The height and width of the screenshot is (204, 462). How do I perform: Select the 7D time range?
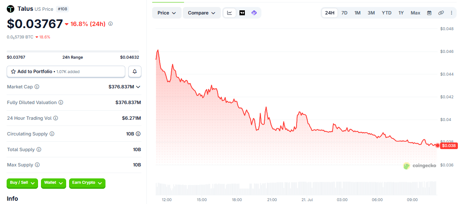click(344, 13)
